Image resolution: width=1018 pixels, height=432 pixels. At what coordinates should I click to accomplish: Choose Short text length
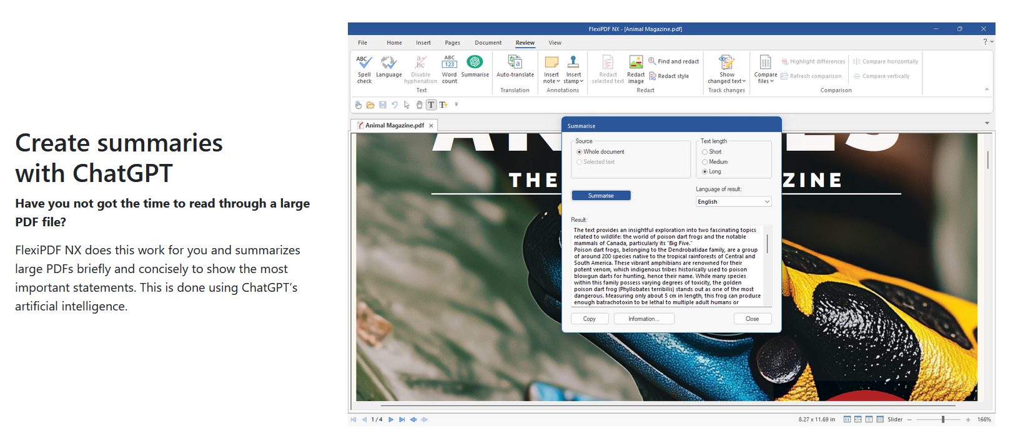coord(711,152)
